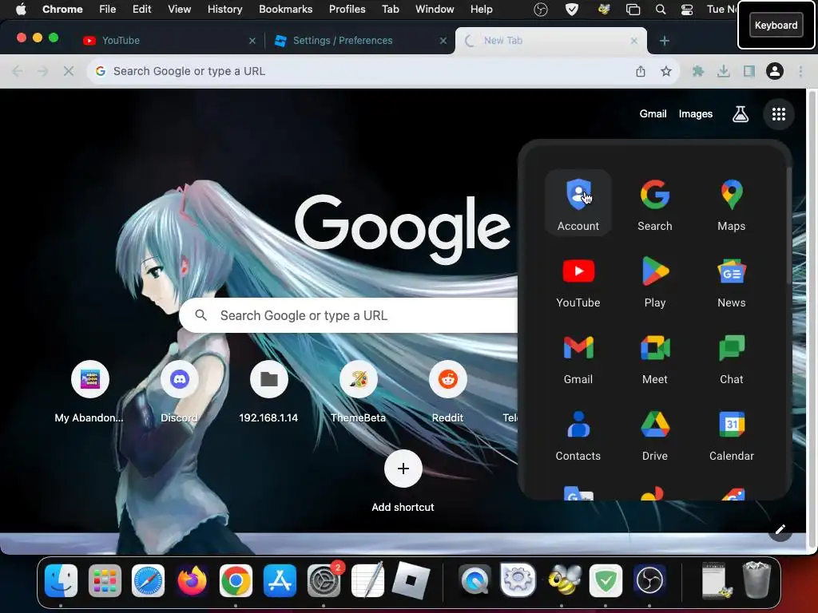Open Control Center in menu bar
This screenshot has height=613, width=818.
(687, 10)
